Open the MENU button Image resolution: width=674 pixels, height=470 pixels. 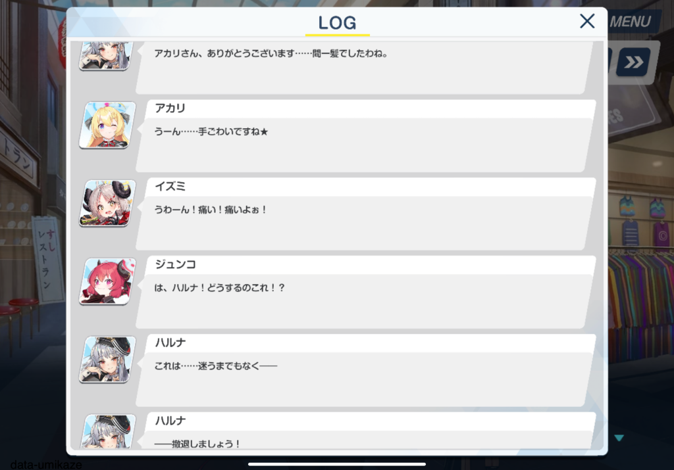tap(630, 22)
